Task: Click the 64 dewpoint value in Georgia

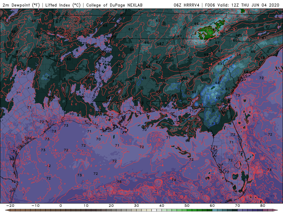Action: click(x=217, y=83)
